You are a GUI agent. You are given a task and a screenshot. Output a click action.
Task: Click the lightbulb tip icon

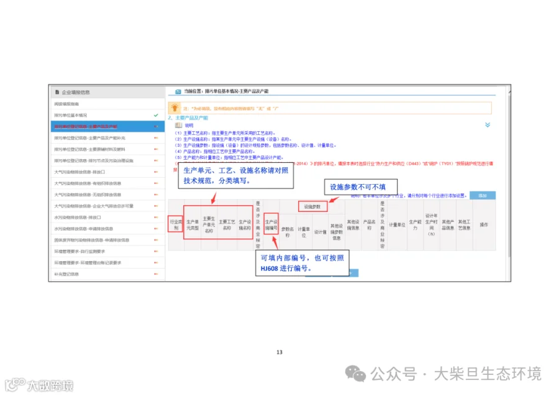(175, 108)
